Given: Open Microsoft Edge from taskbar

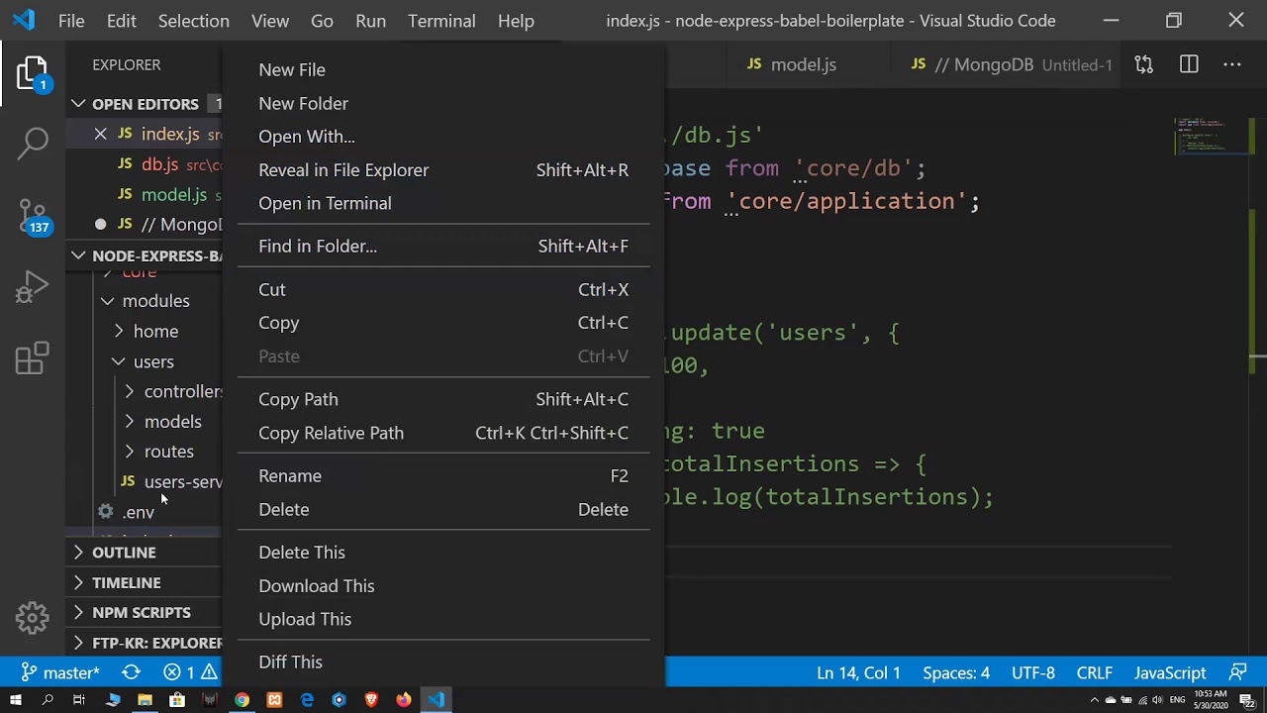Looking at the screenshot, I should (x=307, y=700).
